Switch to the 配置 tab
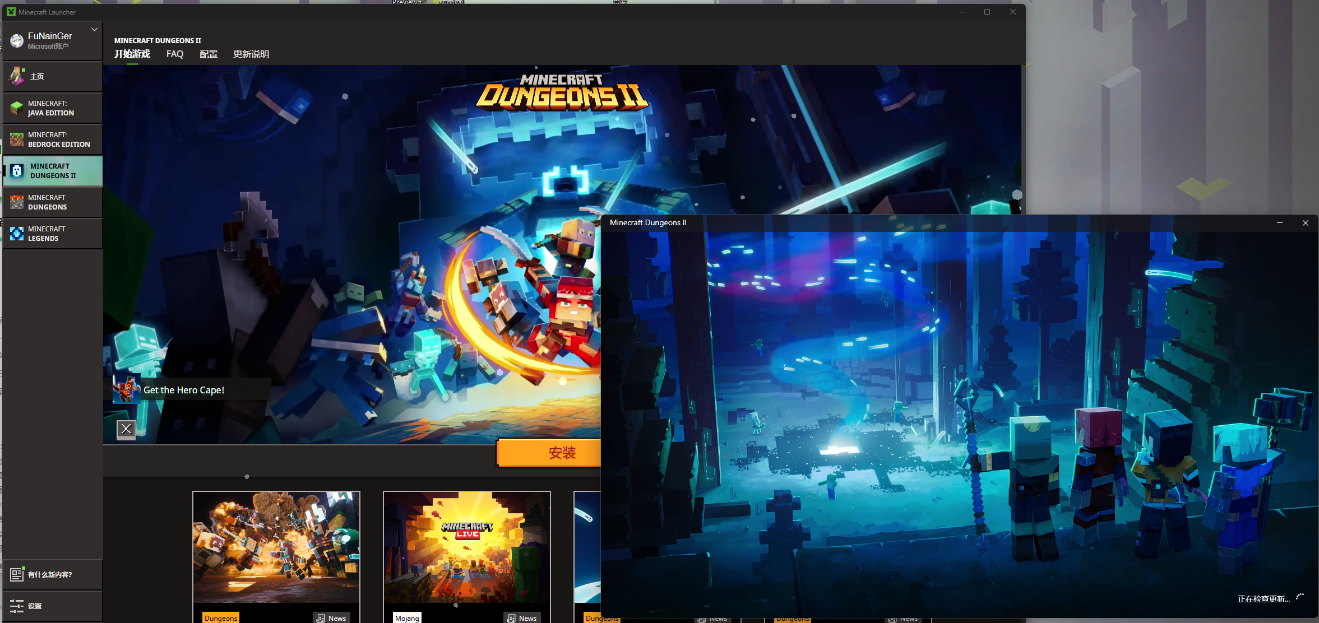 tap(209, 54)
